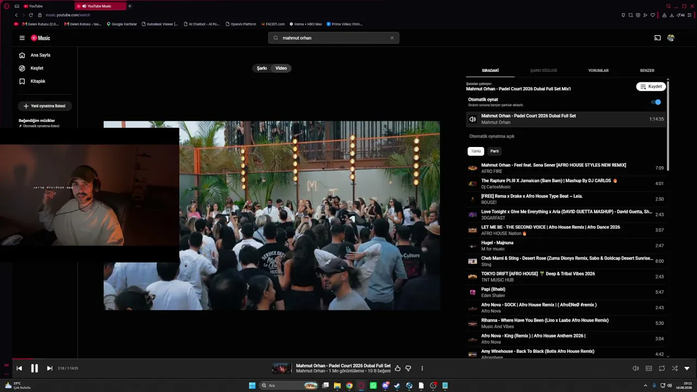Save the queue with Kaydet
This screenshot has width=697, height=392.
tap(651, 87)
